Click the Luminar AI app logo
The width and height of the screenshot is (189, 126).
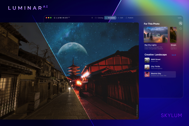62,18
